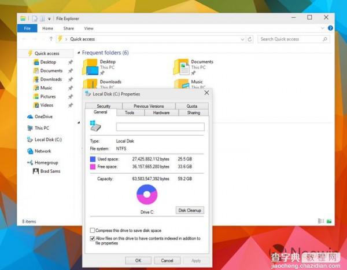347x270 pixels.
Task: Click the blue Used space color swatch
Action: [x=93, y=159]
